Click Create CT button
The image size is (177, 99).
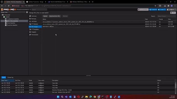pos(162,10)
